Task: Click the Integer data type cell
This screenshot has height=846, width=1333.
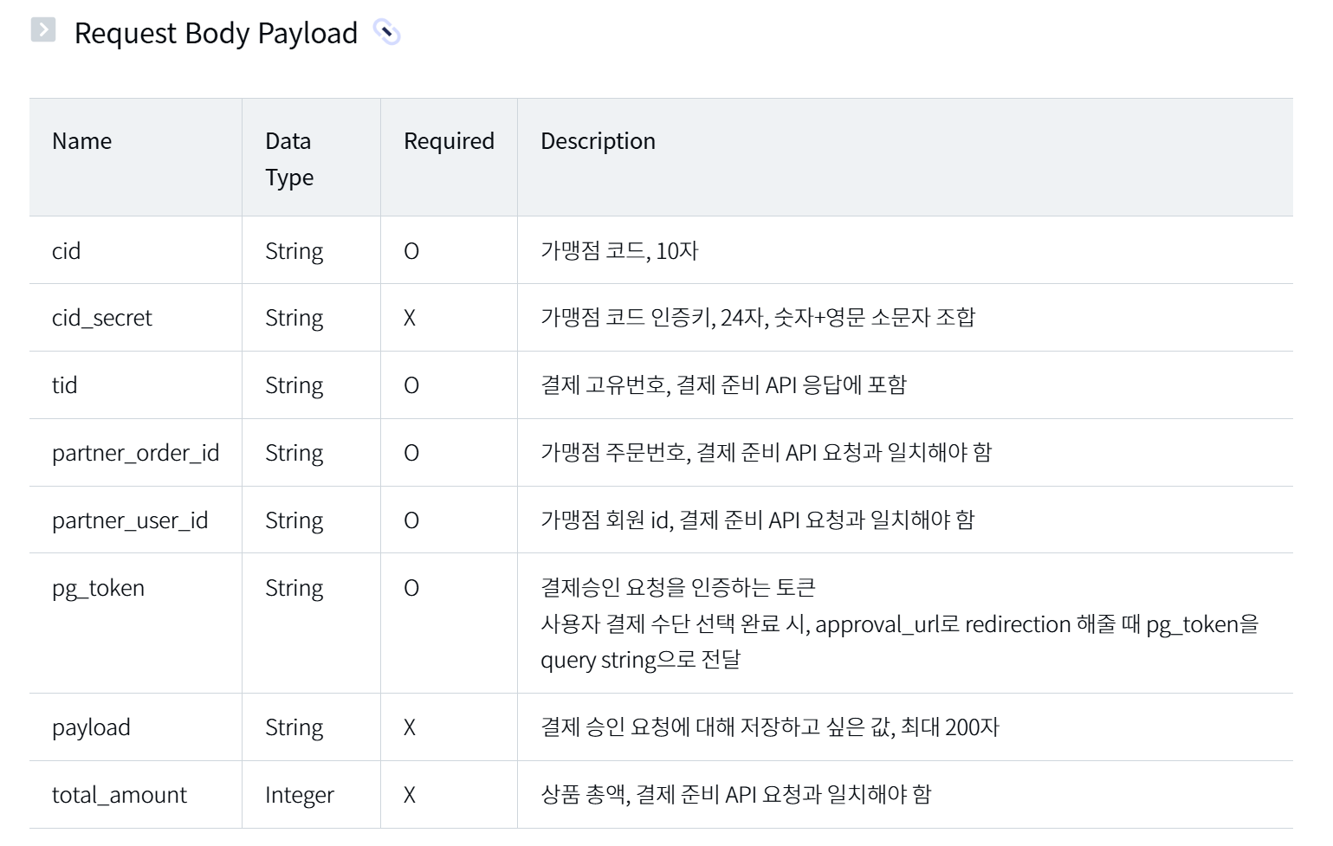Action: [x=299, y=795]
